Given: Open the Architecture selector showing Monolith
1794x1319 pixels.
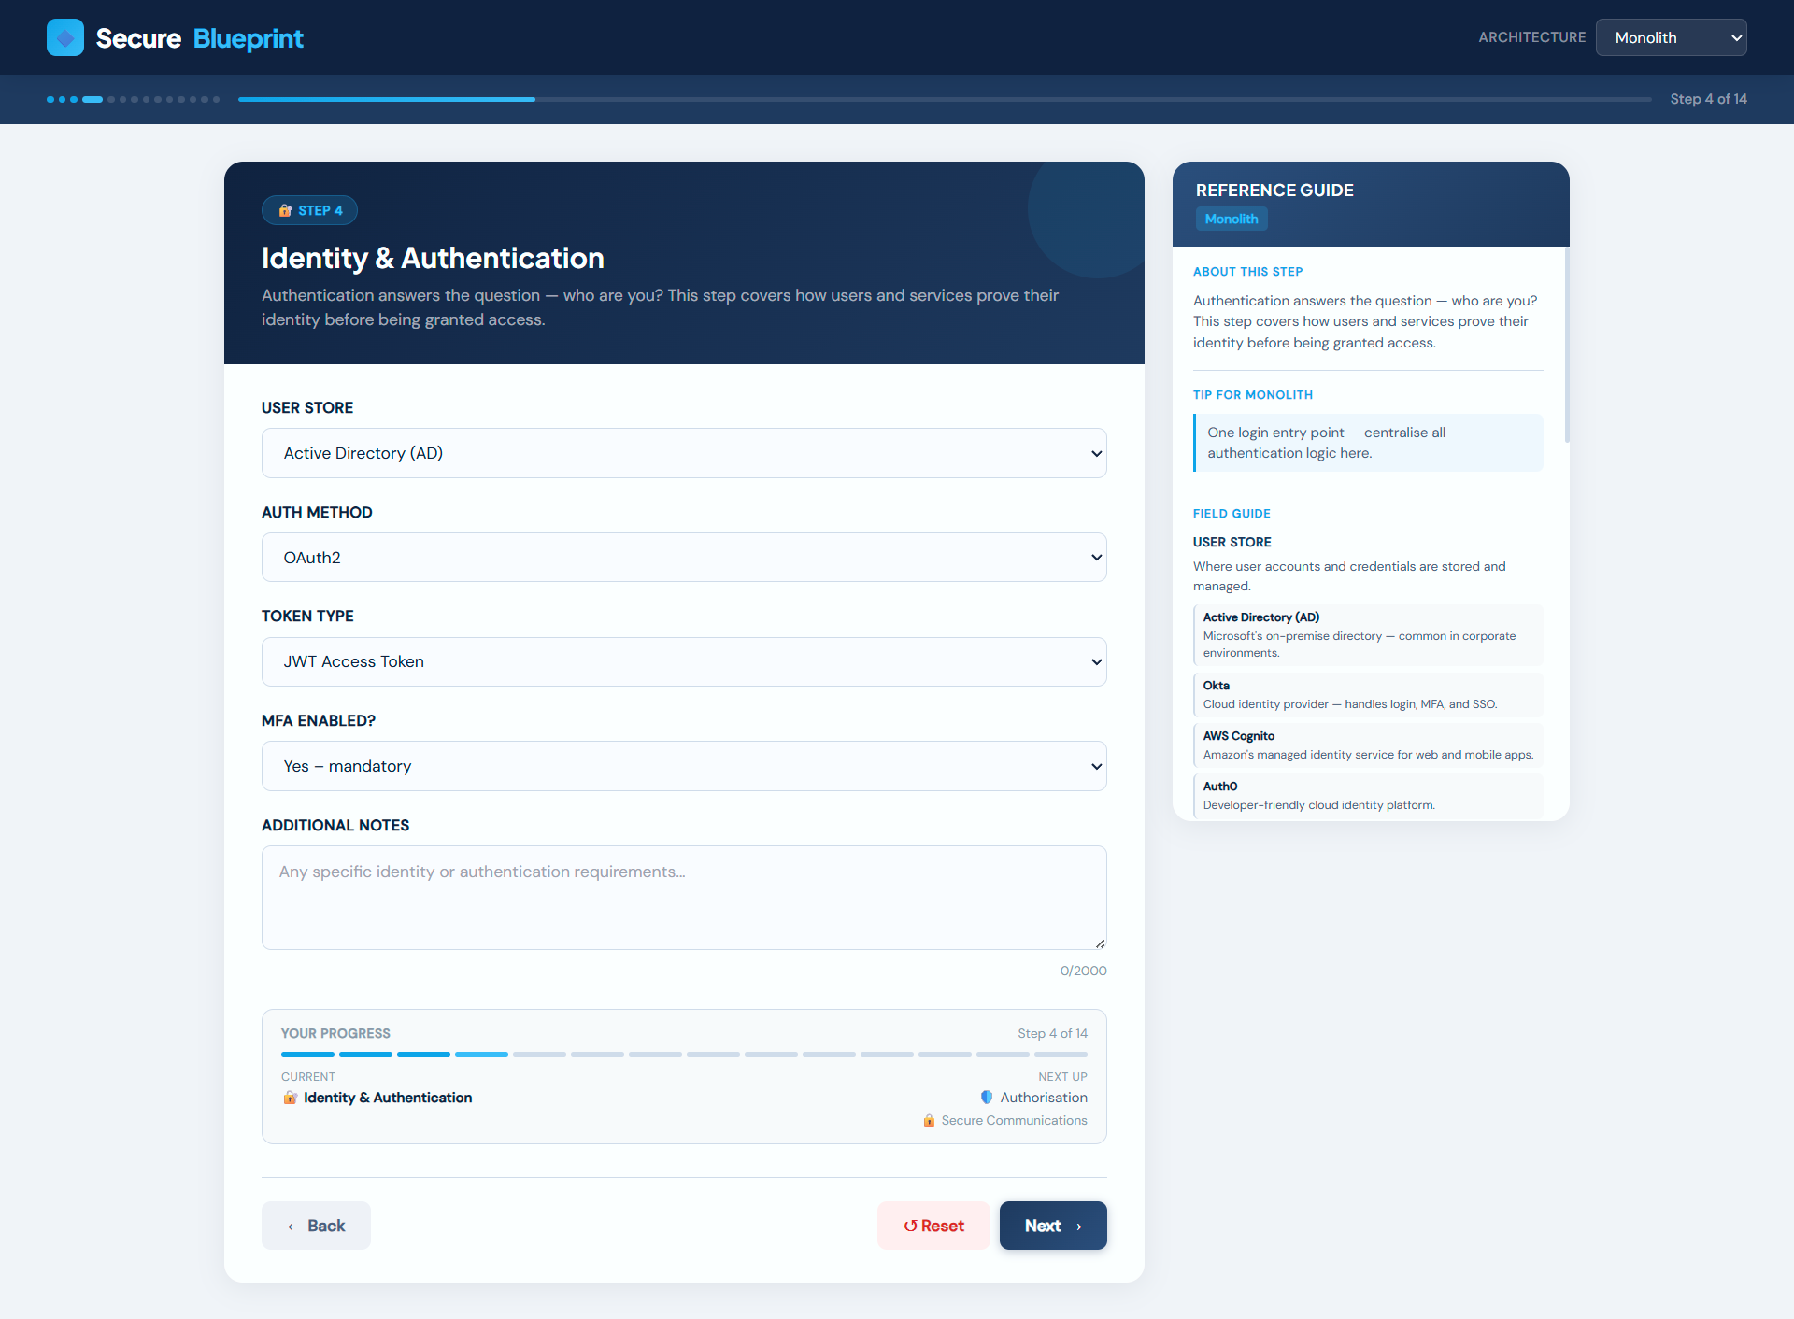Looking at the screenshot, I should coord(1671,37).
